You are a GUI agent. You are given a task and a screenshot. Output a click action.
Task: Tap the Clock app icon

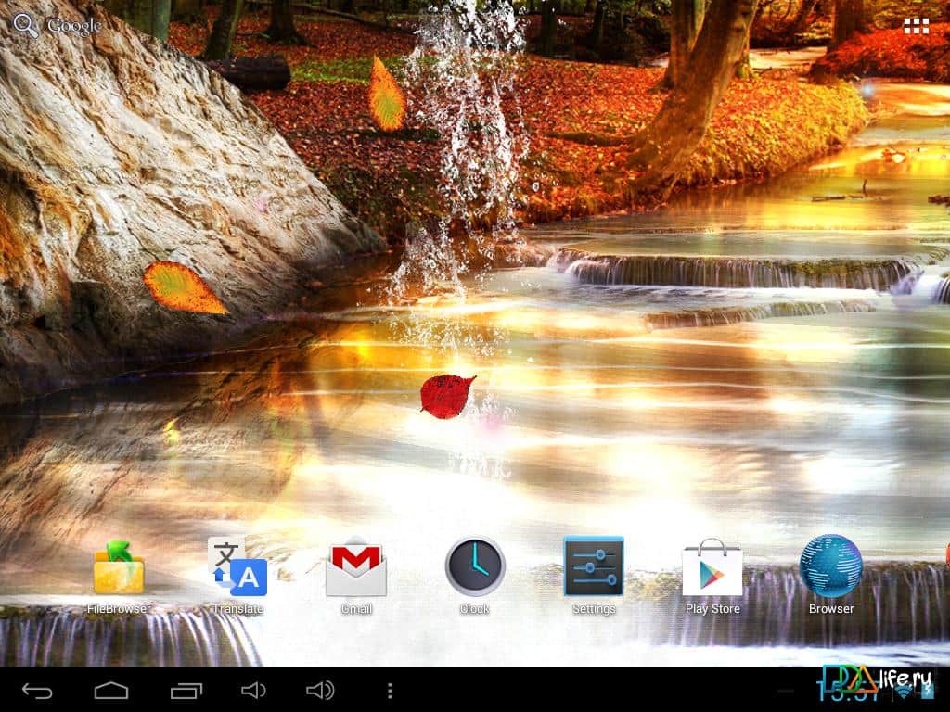[475, 566]
